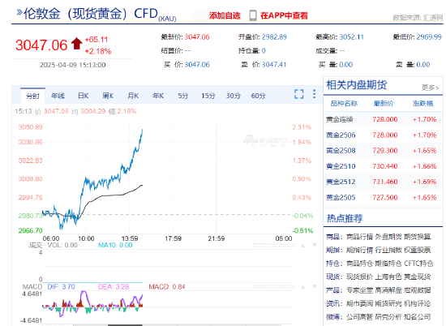446x326 pixels.
Task: Open the 黄金2510 futures row
Action: click(383, 166)
